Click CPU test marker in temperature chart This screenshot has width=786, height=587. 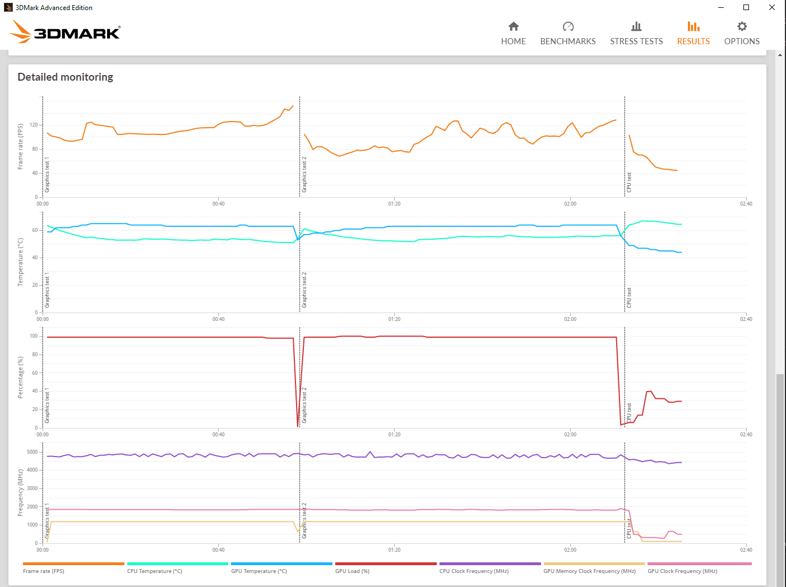pos(629,298)
